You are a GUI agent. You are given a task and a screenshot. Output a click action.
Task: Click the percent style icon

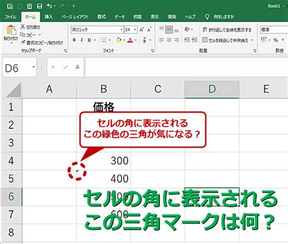(x=275, y=40)
